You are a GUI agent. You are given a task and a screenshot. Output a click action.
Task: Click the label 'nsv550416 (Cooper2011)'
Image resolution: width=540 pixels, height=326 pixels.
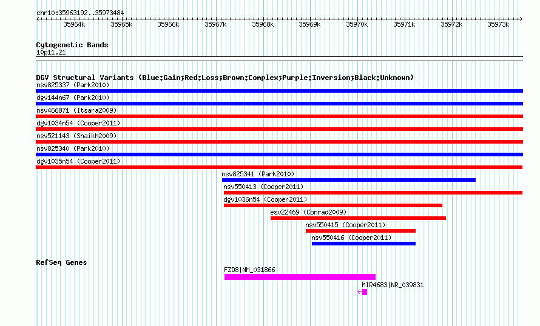[x=351, y=238]
